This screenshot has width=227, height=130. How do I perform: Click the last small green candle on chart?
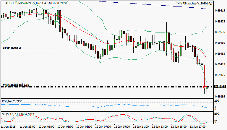click(x=207, y=88)
